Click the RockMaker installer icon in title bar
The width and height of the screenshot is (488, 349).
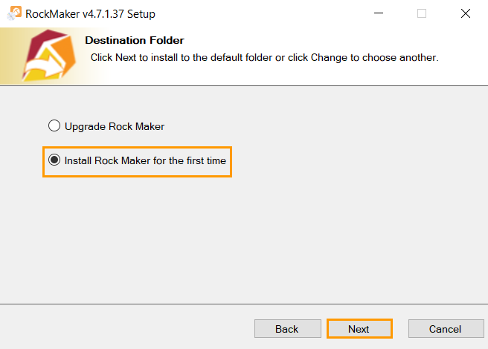[x=14, y=13]
